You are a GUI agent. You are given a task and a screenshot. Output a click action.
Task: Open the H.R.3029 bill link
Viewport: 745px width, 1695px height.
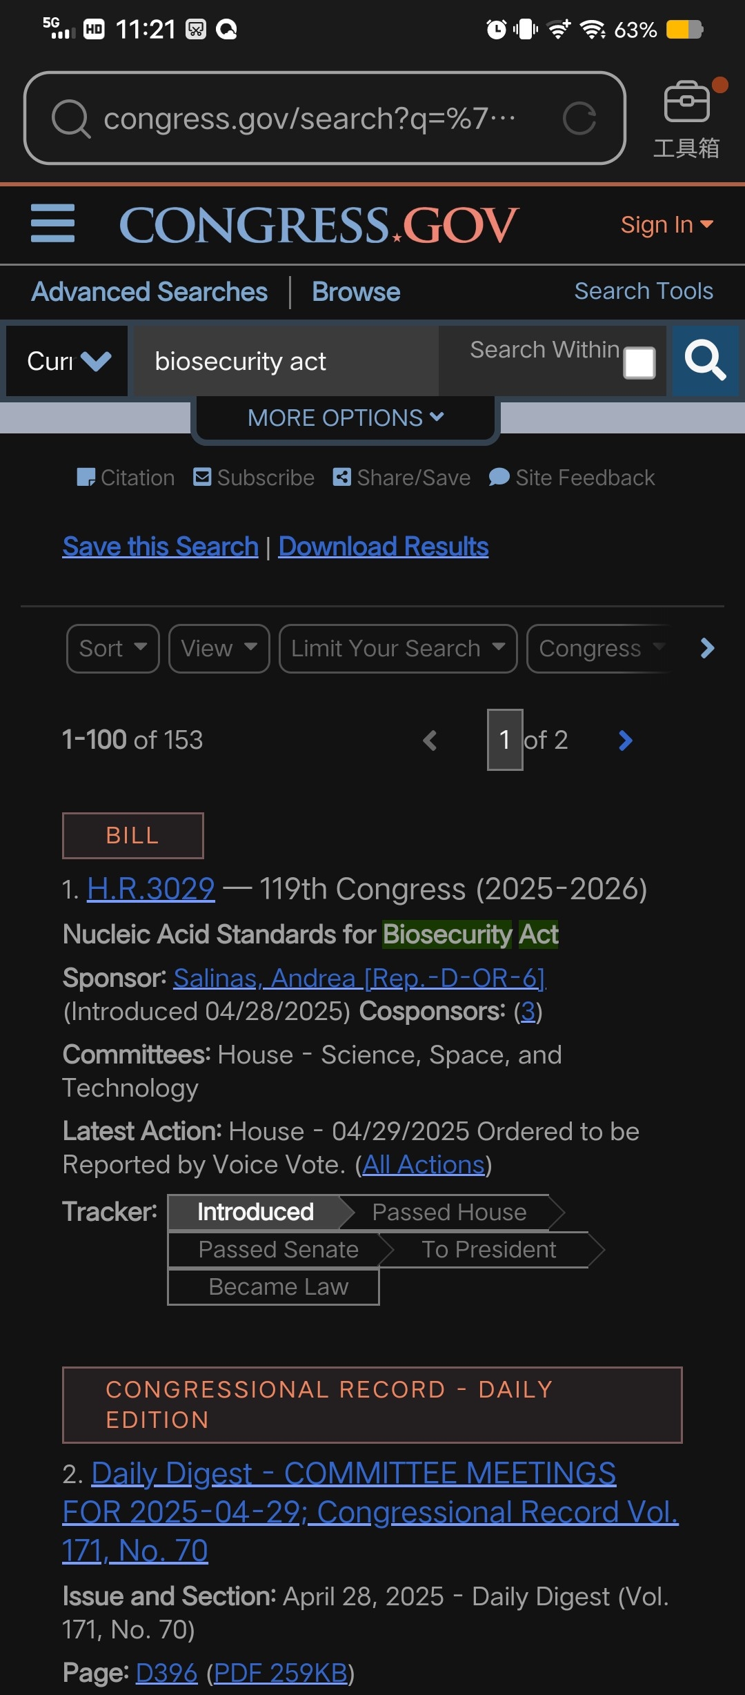151,889
